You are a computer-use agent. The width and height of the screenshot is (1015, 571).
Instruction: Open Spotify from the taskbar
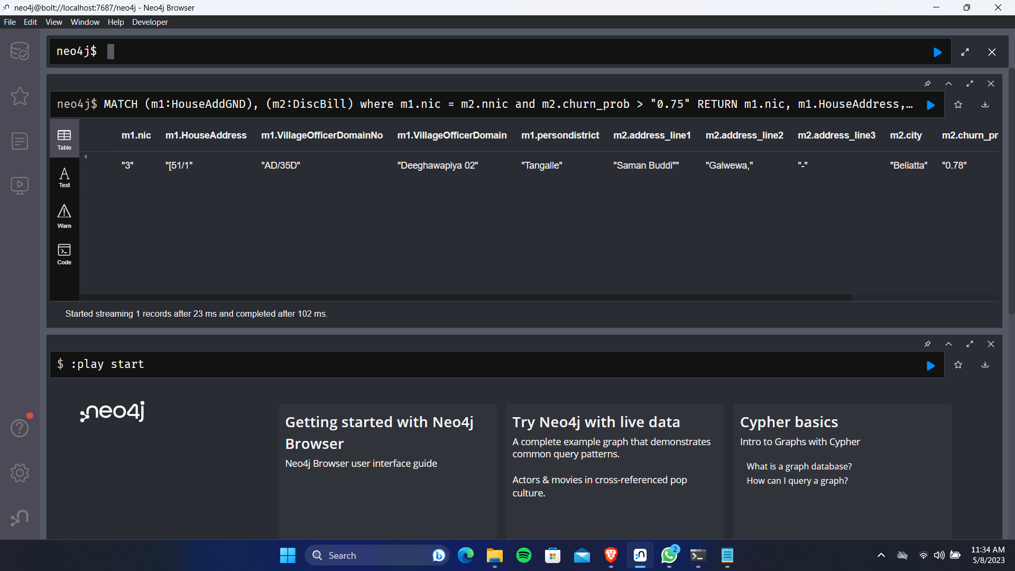(523, 555)
